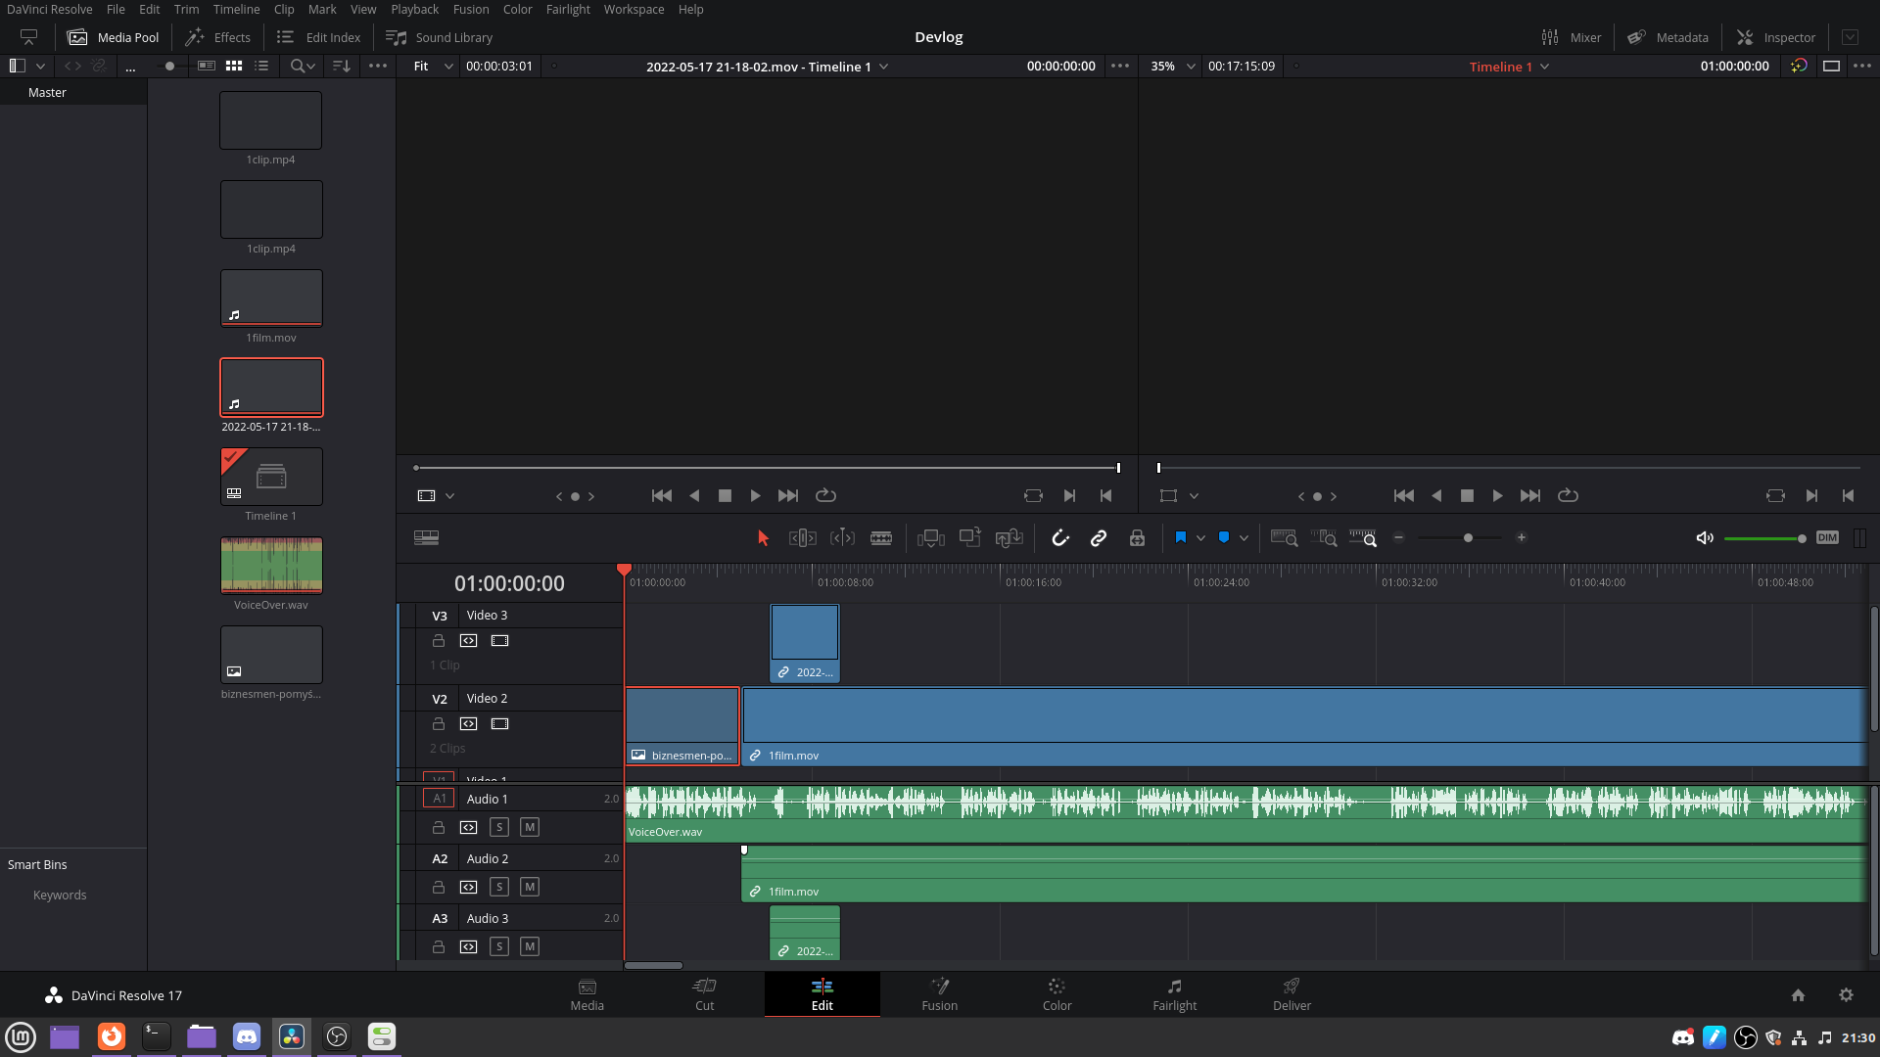Open the Metadata panel

pyautogui.click(x=1668, y=37)
